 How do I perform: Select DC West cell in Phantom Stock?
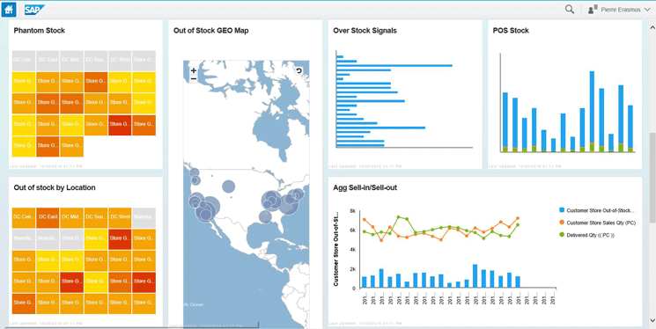click(x=120, y=61)
